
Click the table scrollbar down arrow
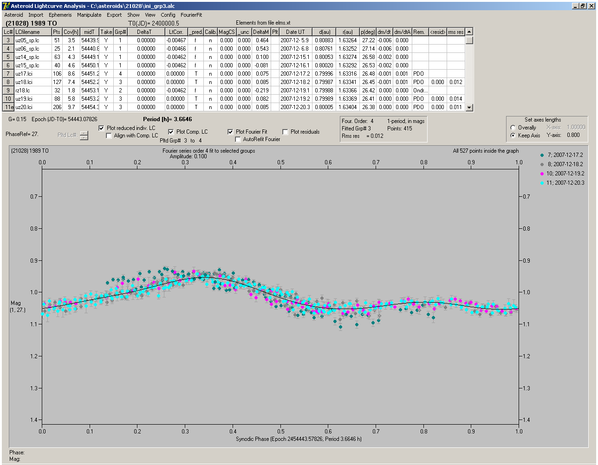pyautogui.click(x=469, y=107)
